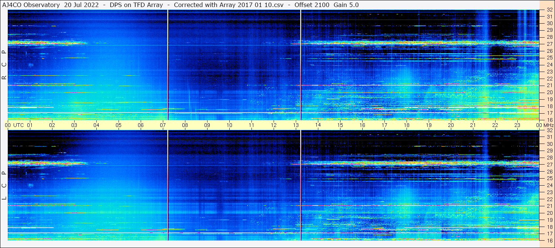Click the "UTC" label on time axis

pos(19,125)
